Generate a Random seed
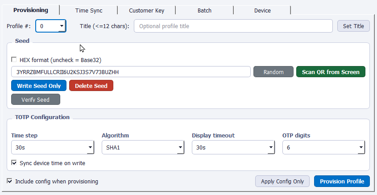Image resolution: width=377 pixels, height=195 pixels. coord(273,72)
